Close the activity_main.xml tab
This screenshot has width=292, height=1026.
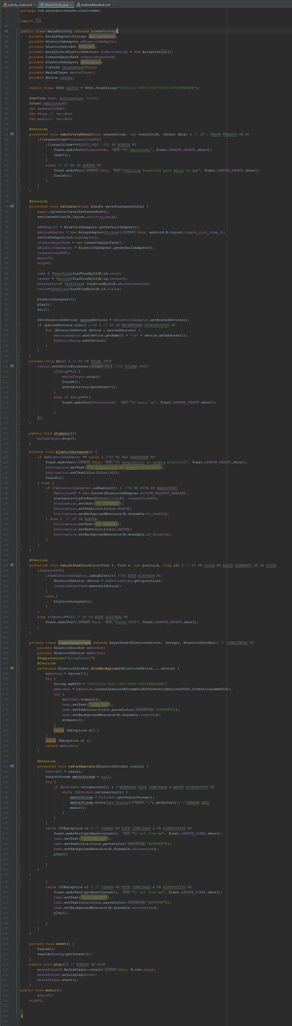[34, 5]
